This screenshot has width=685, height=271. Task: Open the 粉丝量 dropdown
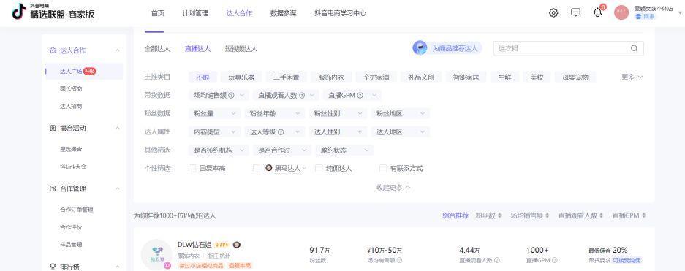[x=214, y=113]
